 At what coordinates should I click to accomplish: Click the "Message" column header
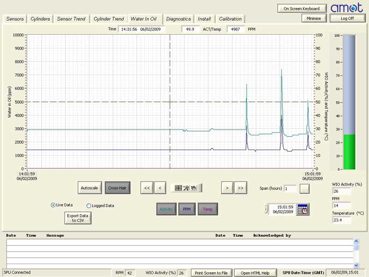55,235
